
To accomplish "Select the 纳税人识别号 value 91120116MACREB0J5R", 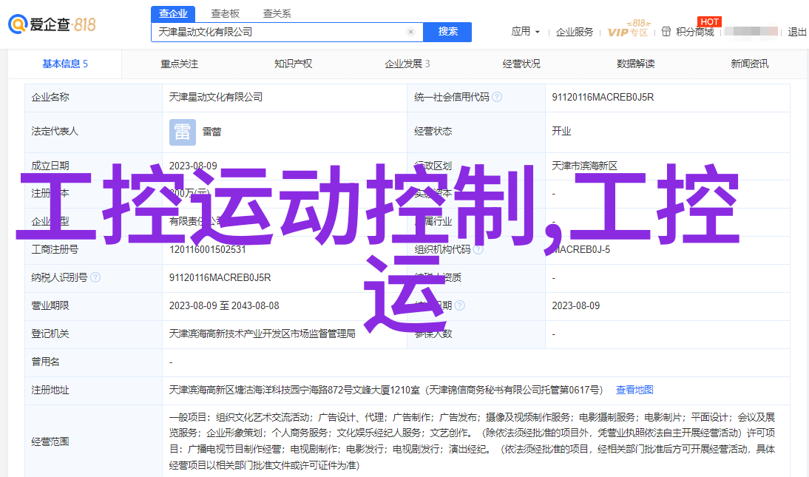I will point(220,278).
